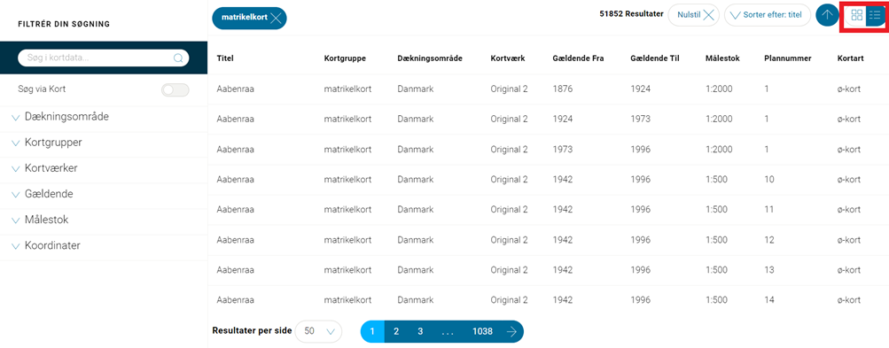This screenshot has width=889, height=348.
Task: Click the Søg i kortdata search field
Action: (104, 58)
